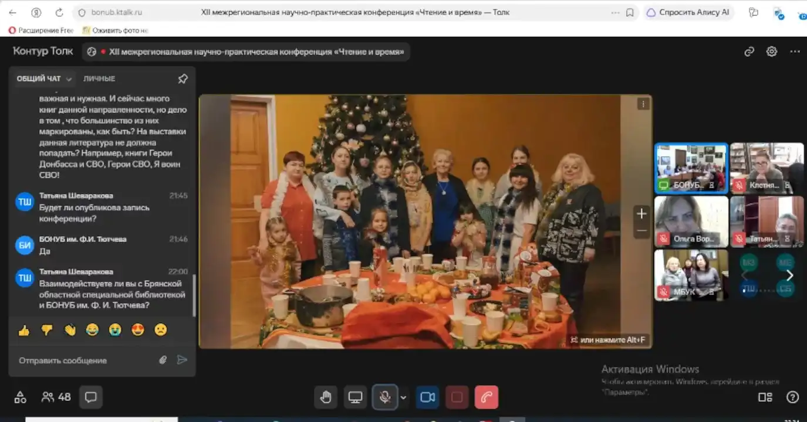This screenshot has width=807, height=422.
Task: Toggle the microphone mute button
Action: pyautogui.click(x=385, y=397)
